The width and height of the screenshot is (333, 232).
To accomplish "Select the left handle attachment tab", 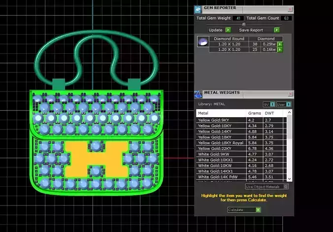I will click(x=59, y=84).
